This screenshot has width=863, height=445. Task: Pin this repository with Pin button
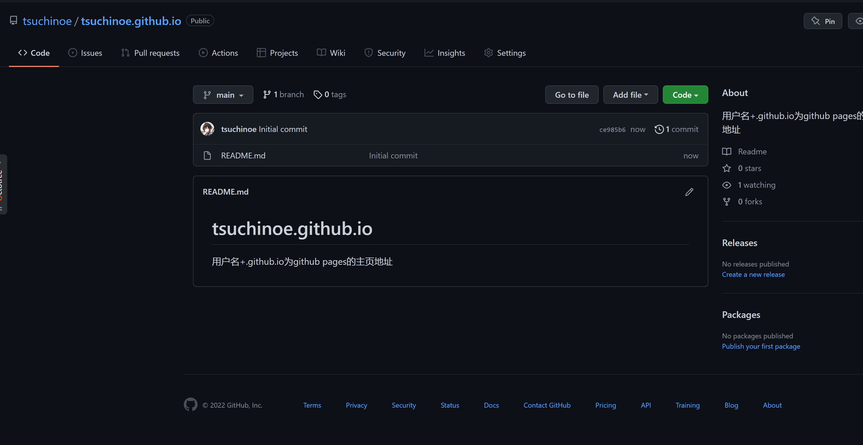click(823, 21)
